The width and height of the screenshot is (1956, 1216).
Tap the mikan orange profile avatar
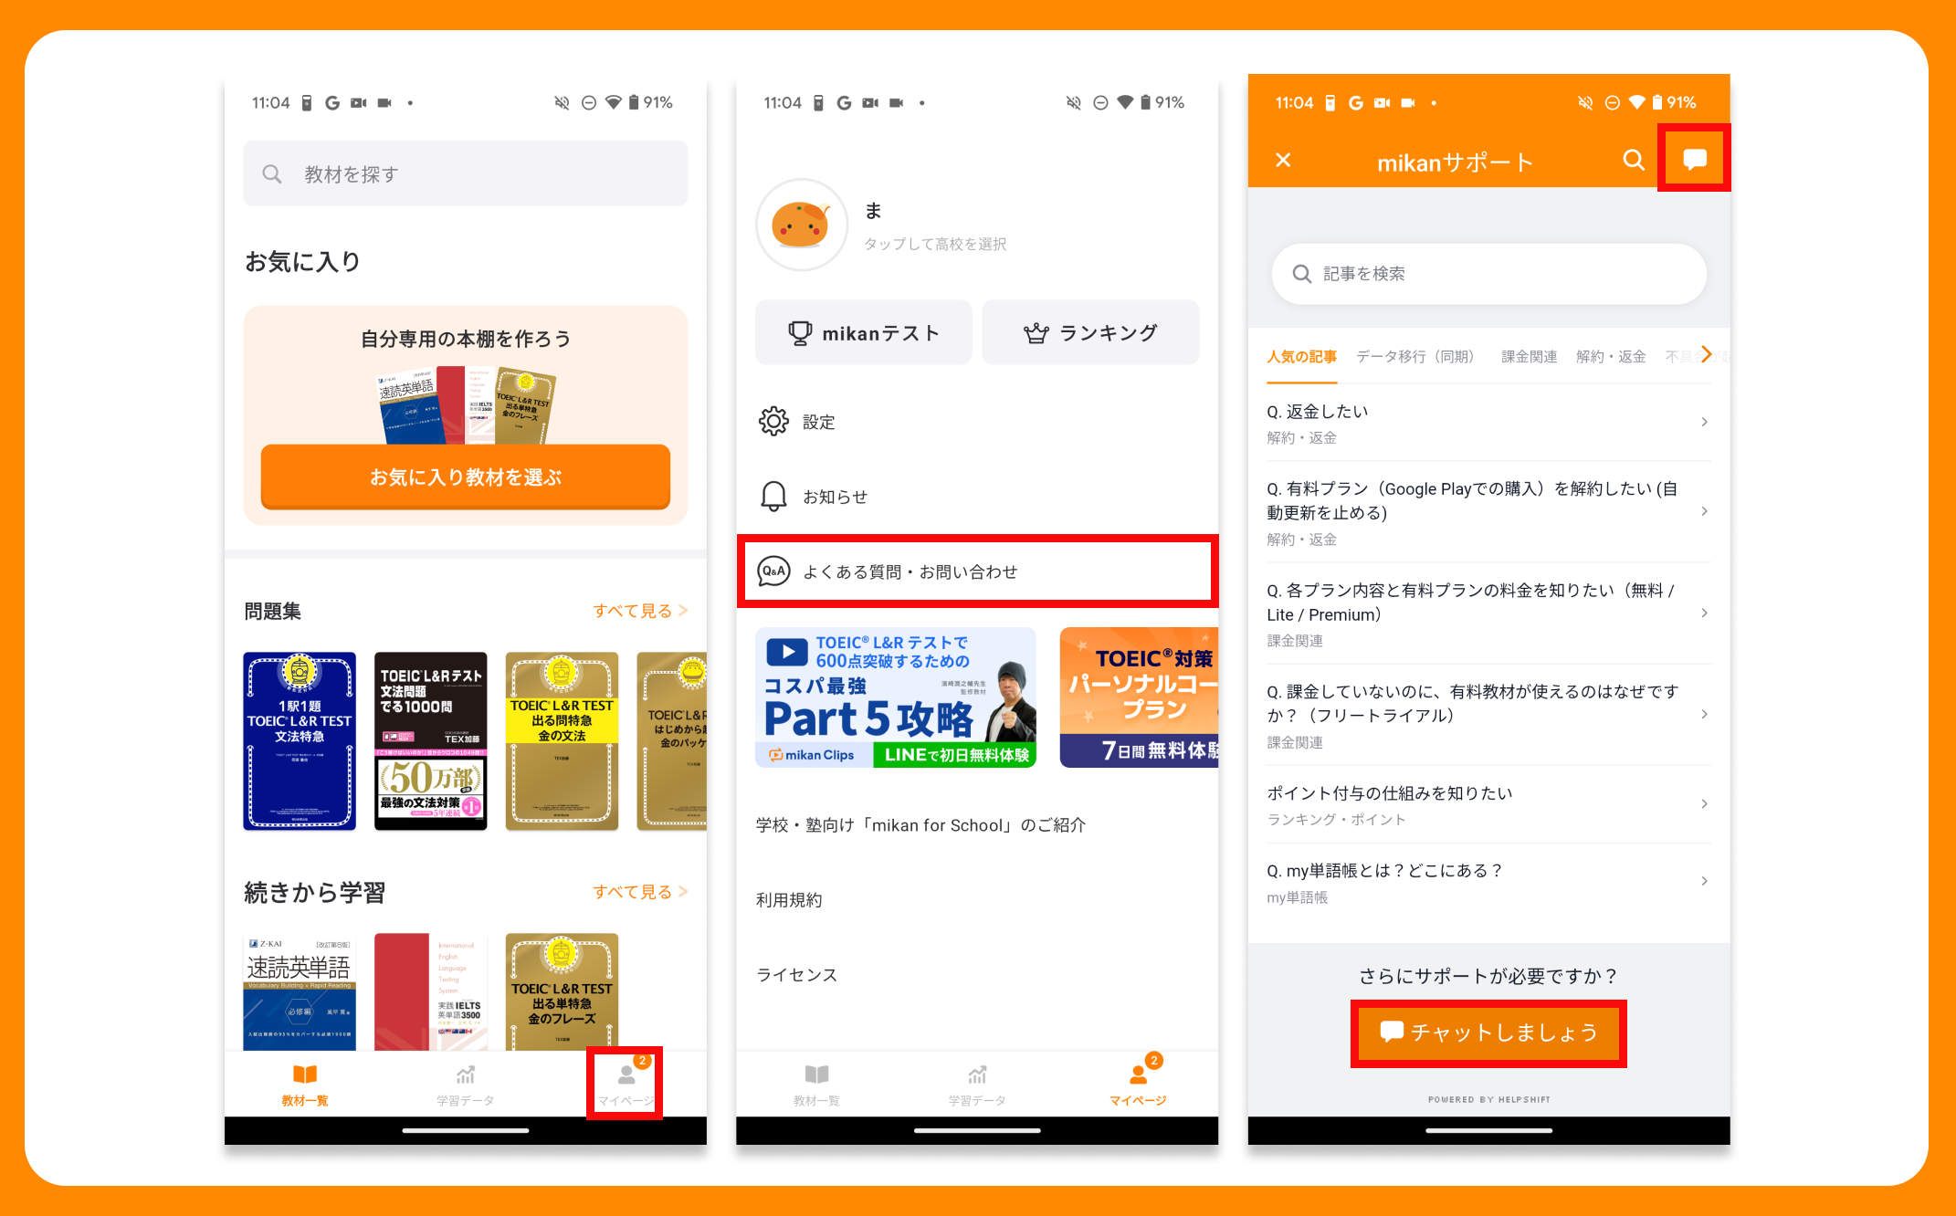pos(801,225)
